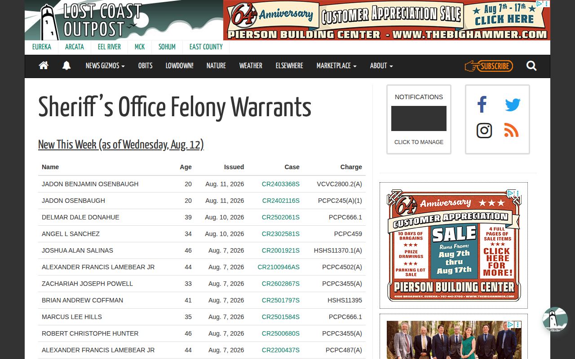Open the Instagram icon
The height and width of the screenshot is (359, 575).
click(484, 131)
